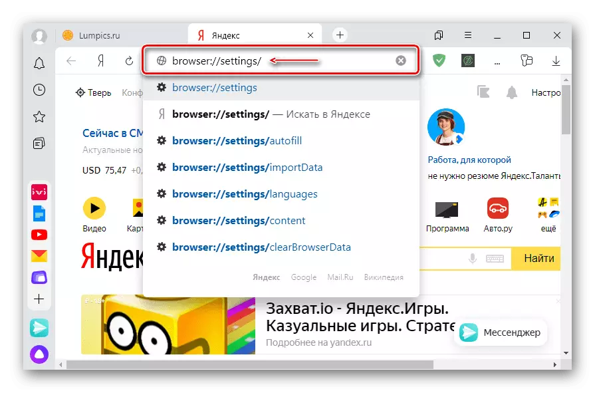
Task: Clear the address bar text
Action: pyautogui.click(x=401, y=61)
